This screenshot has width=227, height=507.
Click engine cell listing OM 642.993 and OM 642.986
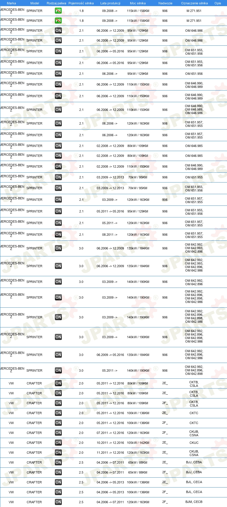[x=194, y=265]
